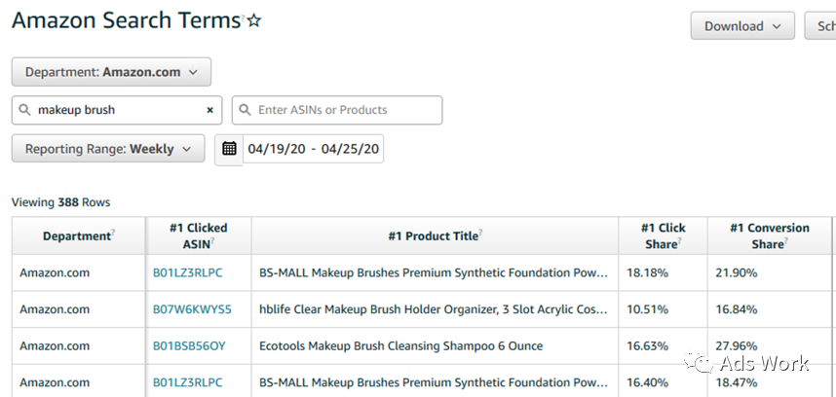Click the search magnifier in ASIN field
The width and height of the screenshot is (836, 397).
pos(246,111)
